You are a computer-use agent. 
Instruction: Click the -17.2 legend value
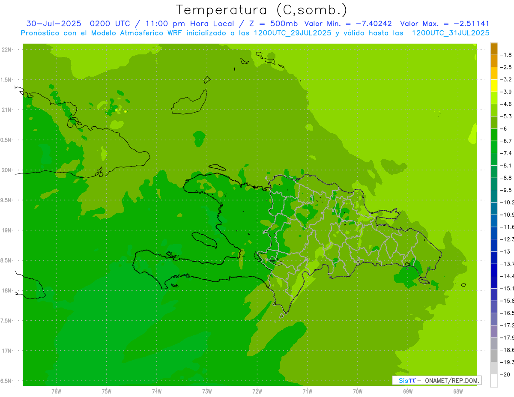pyautogui.click(x=507, y=325)
